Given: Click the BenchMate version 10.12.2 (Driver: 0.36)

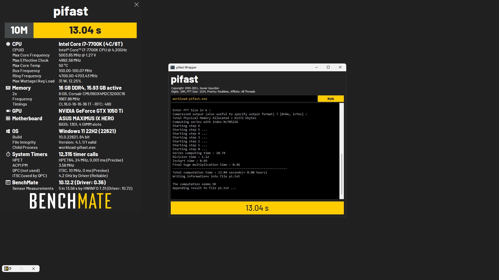Looking at the screenshot, I should tap(82, 183).
